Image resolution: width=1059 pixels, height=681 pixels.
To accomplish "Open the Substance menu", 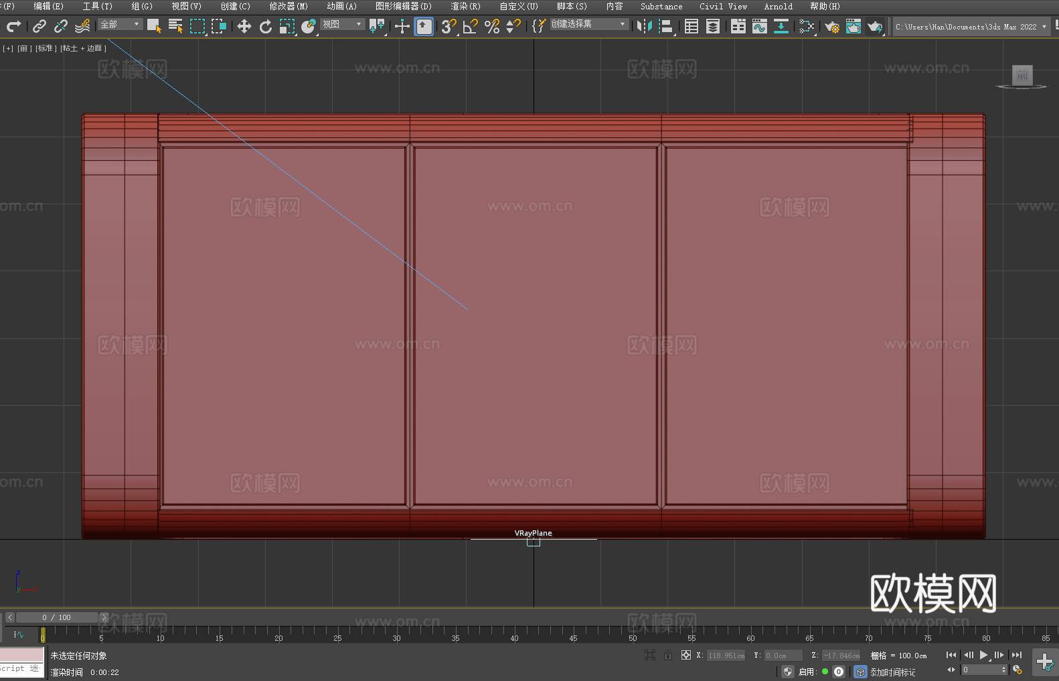I will click(661, 6).
